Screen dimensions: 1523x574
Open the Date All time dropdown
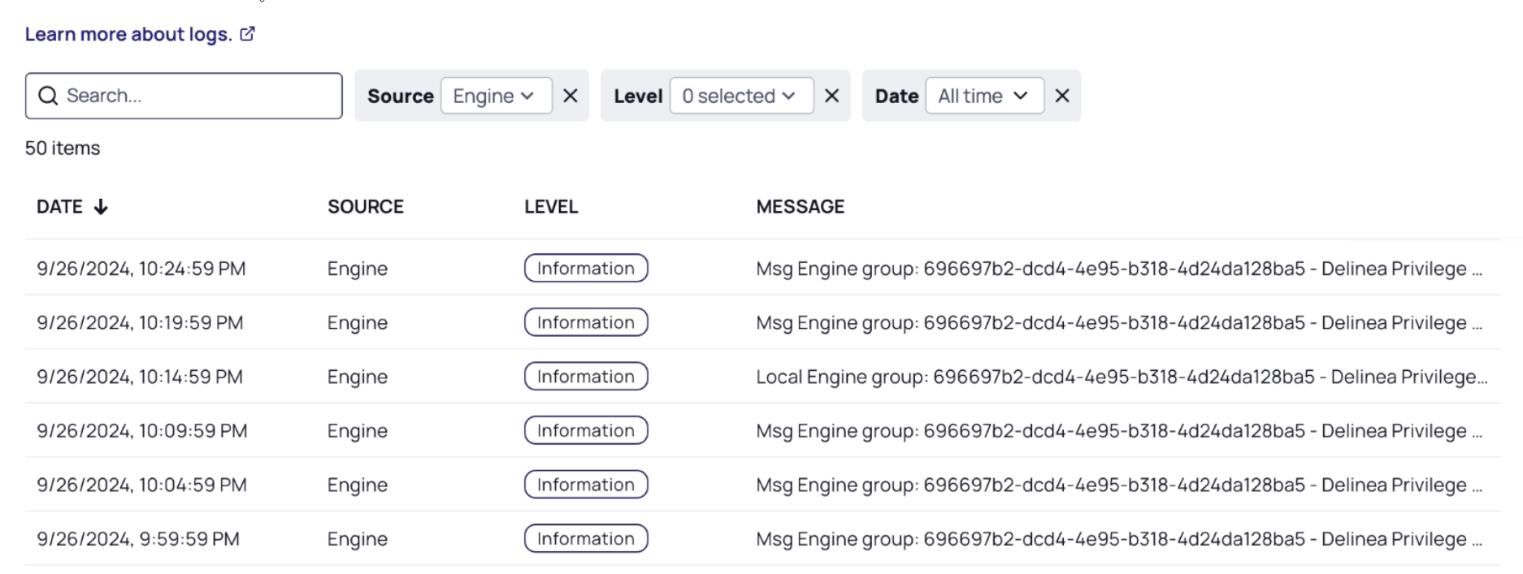click(x=984, y=96)
